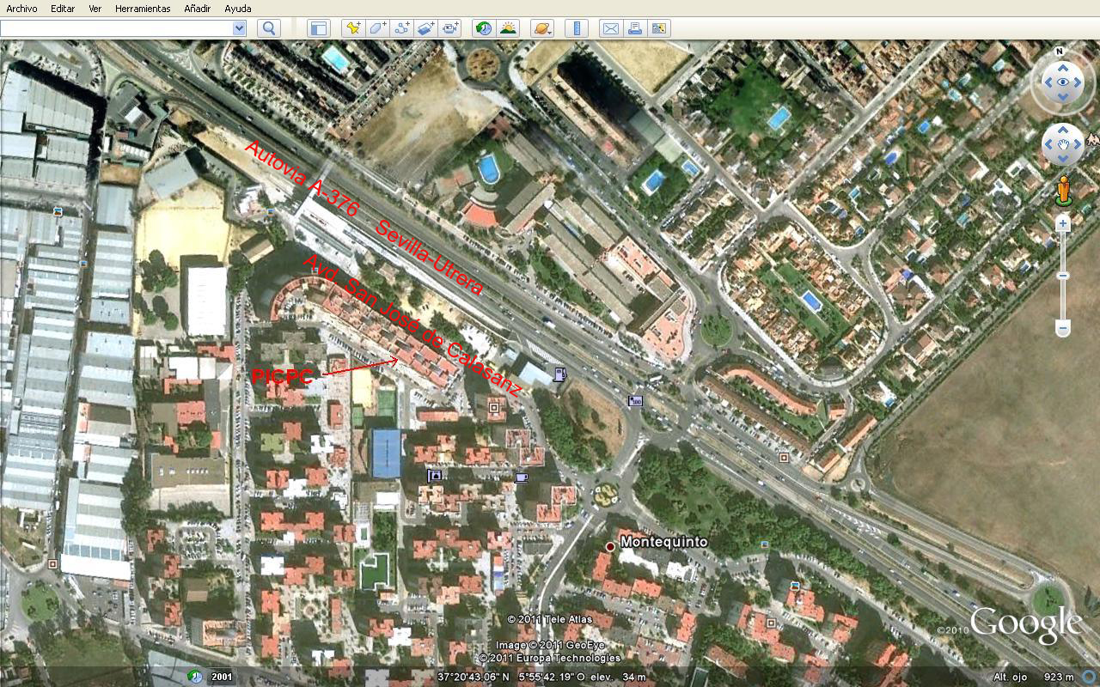Start recording a tour
The width and height of the screenshot is (1100, 687).
[450, 28]
